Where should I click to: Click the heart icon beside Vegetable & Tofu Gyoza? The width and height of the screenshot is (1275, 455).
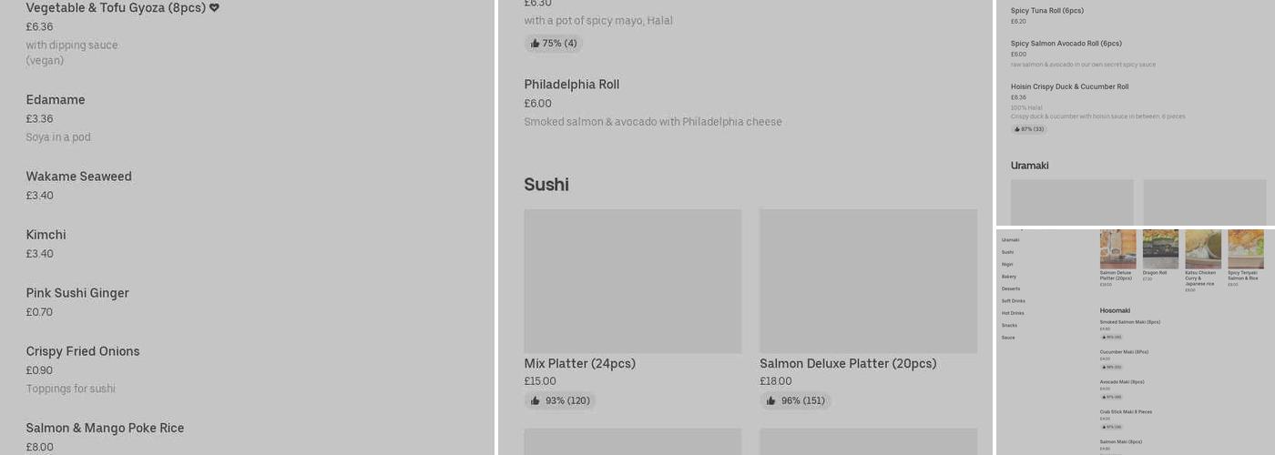tap(215, 8)
